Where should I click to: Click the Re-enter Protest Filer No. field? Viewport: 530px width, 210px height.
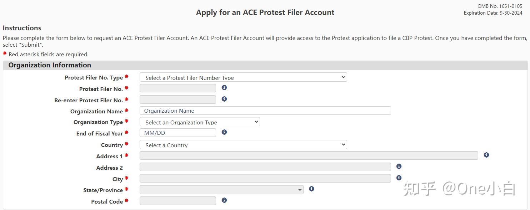pos(177,99)
